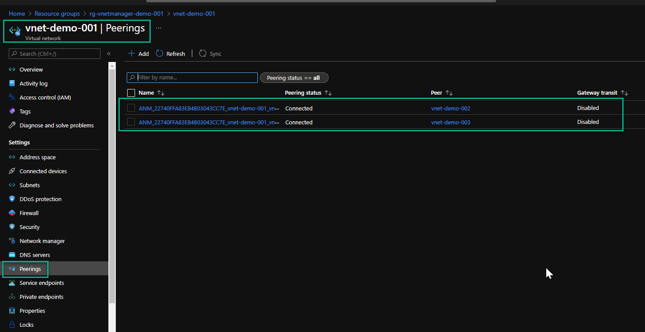Open the peer link vnet-demo-002
The width and height of the screenshot is (645, 332).
click(x=451, y=108)
